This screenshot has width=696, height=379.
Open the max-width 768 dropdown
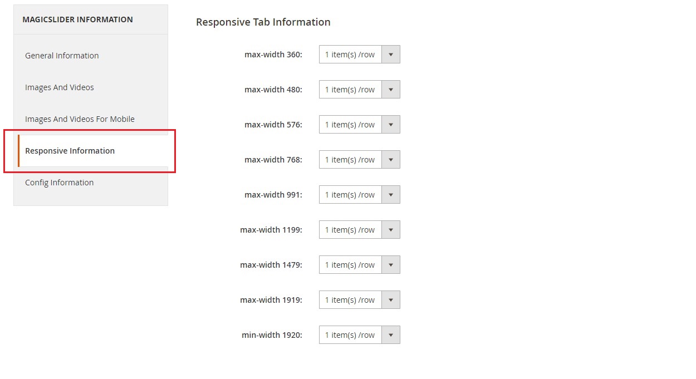click(350, 160)
